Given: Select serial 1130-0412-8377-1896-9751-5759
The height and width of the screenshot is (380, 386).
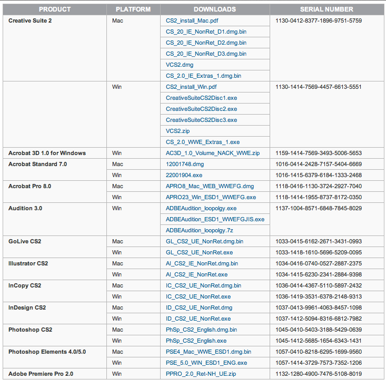Looking at the screenshot, I should pos(319,21).
